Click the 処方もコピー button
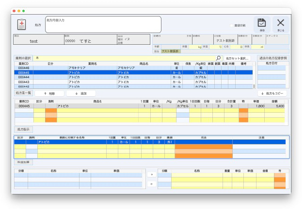Image resolution: width=304 pixels, height=209 pixels. coord(272,93)
